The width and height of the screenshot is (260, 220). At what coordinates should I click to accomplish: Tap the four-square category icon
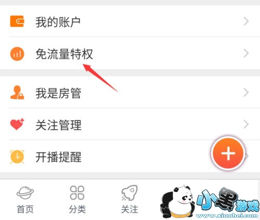click(77, 192)
